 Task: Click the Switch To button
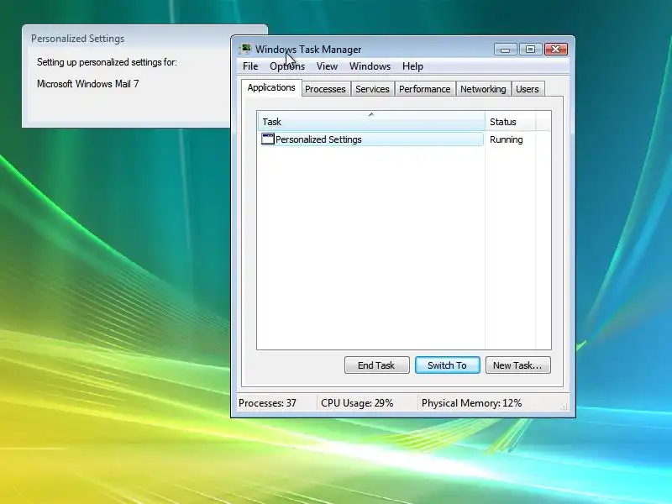click(x=447, y=365)
